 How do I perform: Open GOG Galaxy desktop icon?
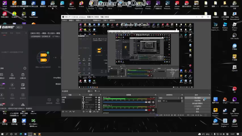235,100
